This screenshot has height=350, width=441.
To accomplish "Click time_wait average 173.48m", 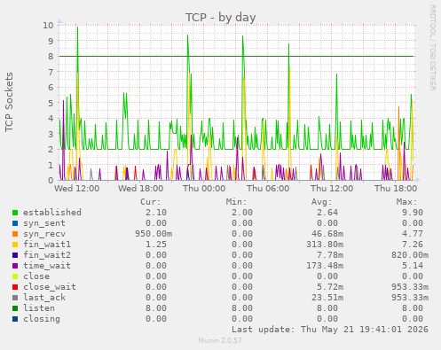I will pos(325,266).
